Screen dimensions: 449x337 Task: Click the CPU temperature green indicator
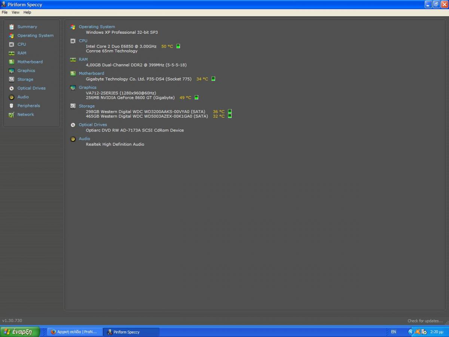178,46
